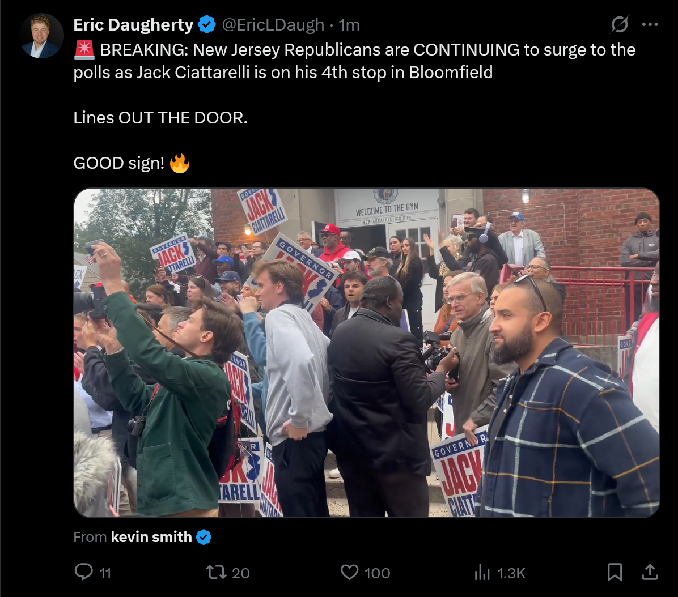Open the @EricLDaugh handle link
Image resolution: width=678 pixels, height=597 pixels.
click(x=273, y=25)
